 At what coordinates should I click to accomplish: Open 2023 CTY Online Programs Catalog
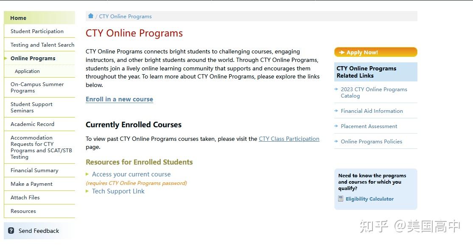point(374,92)
